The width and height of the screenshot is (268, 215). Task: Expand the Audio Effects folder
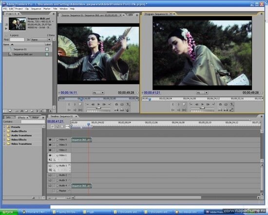4,131
